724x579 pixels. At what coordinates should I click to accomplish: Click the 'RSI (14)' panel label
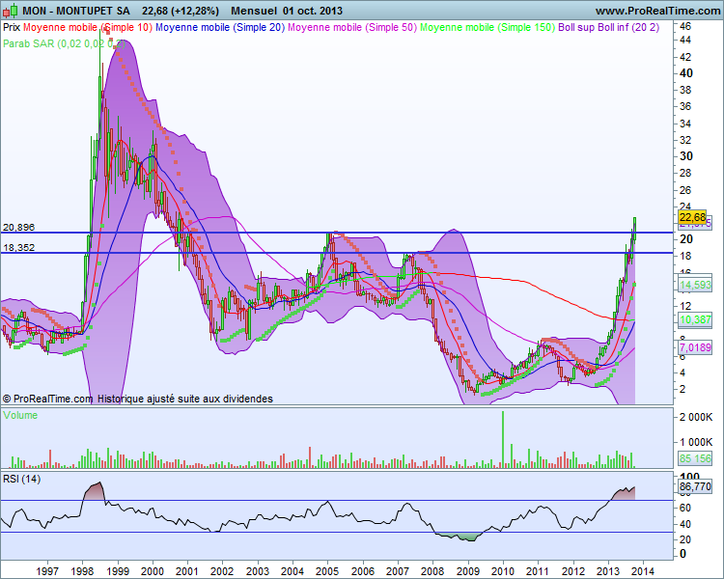(21, 479)
